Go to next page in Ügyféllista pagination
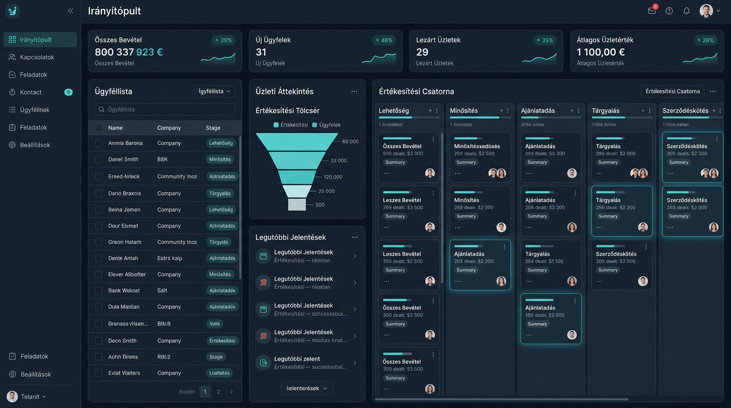The image size is (731, 408). [x=231, y=392]
